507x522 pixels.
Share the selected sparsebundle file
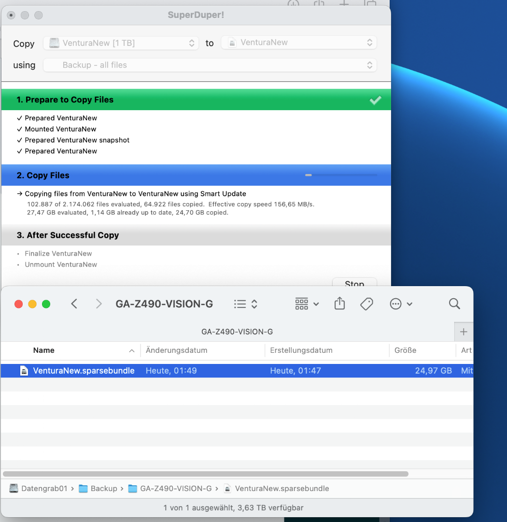click(339, 303)
